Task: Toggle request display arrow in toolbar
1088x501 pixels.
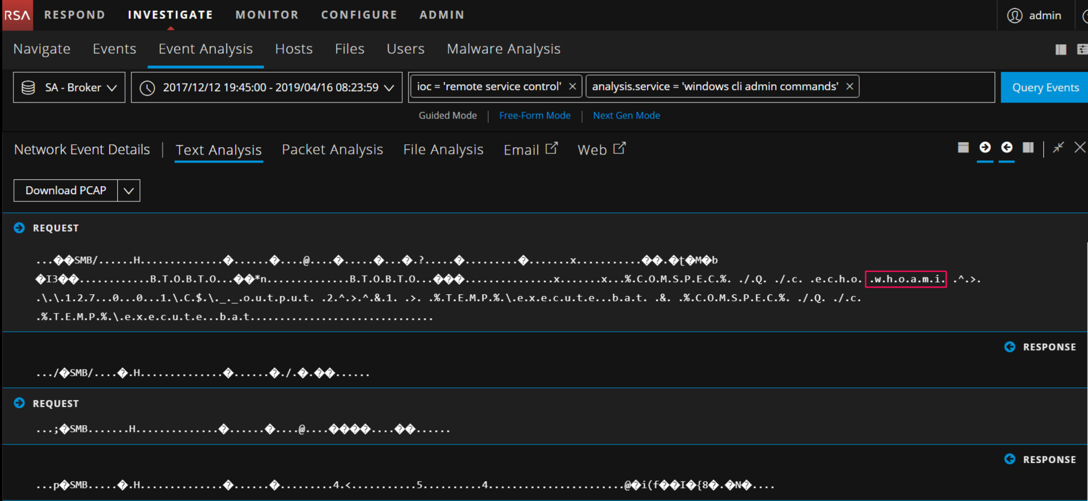Action: [x=985, y=148]
